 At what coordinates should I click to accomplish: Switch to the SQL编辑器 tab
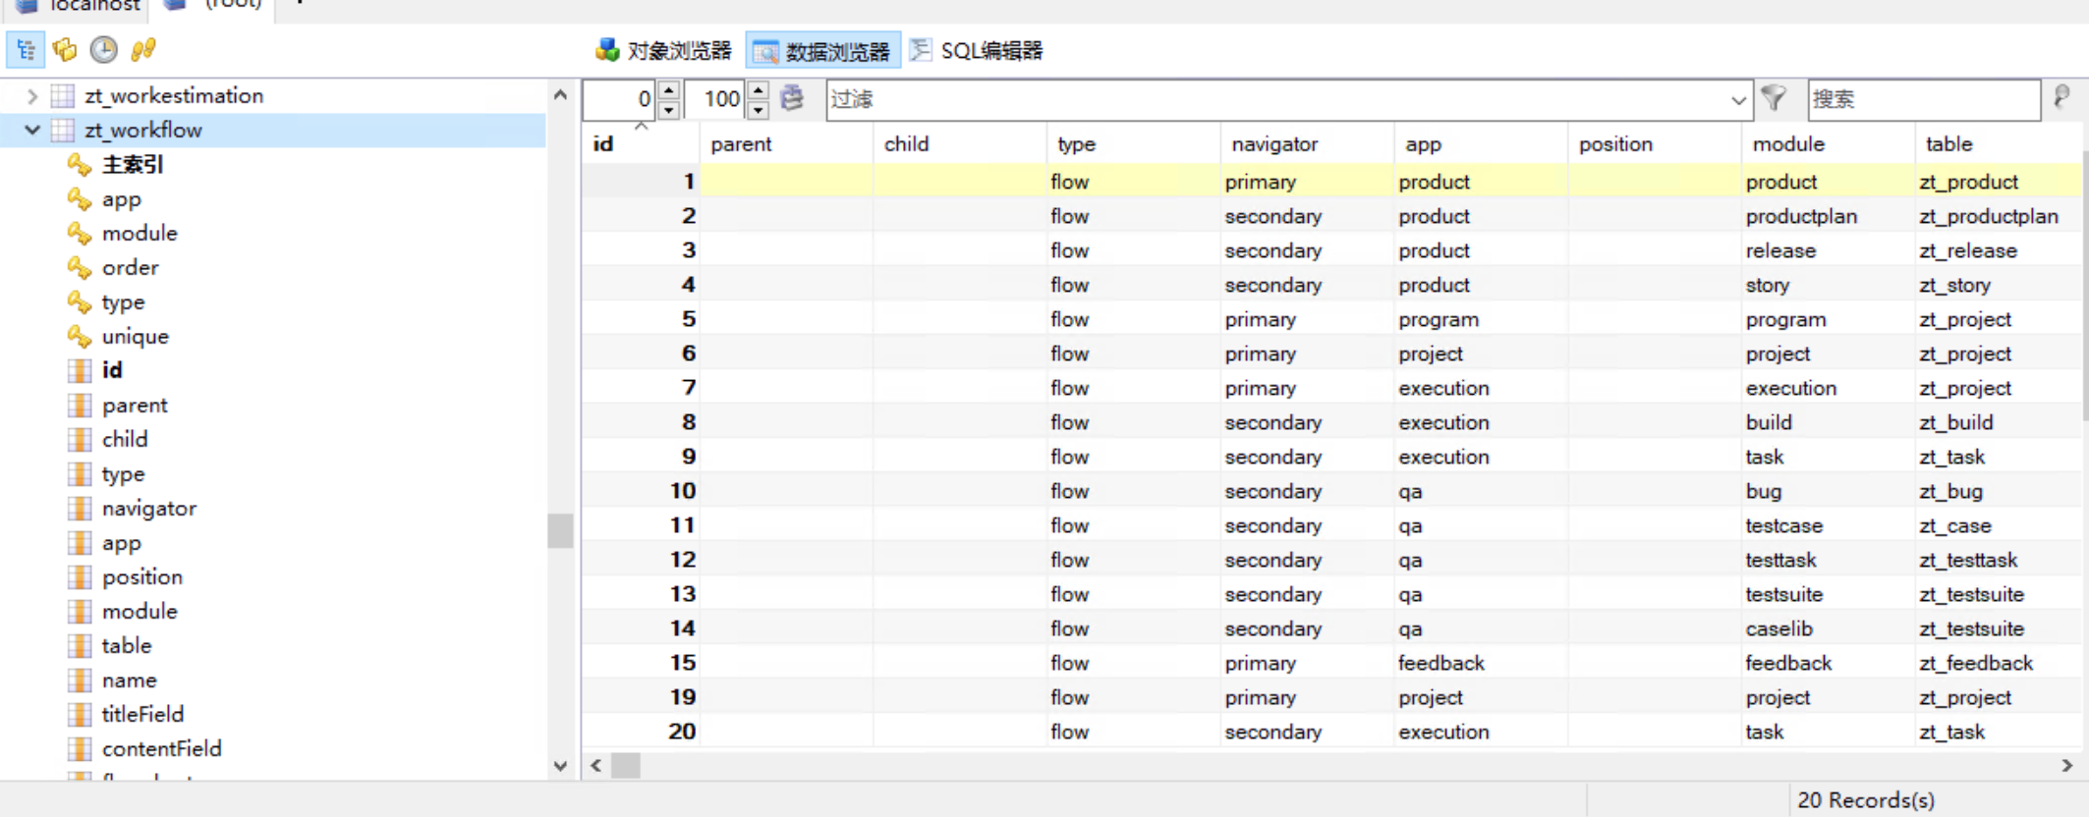977,51
